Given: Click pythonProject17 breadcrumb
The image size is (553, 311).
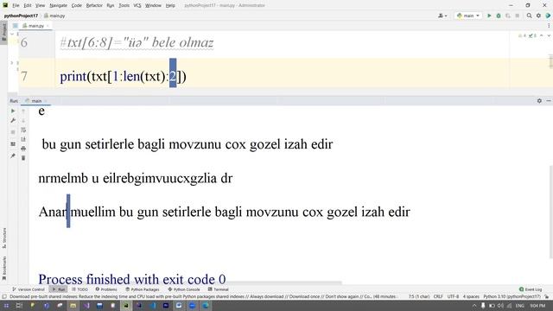Looking at the screenshot, I should pos(21,16).
